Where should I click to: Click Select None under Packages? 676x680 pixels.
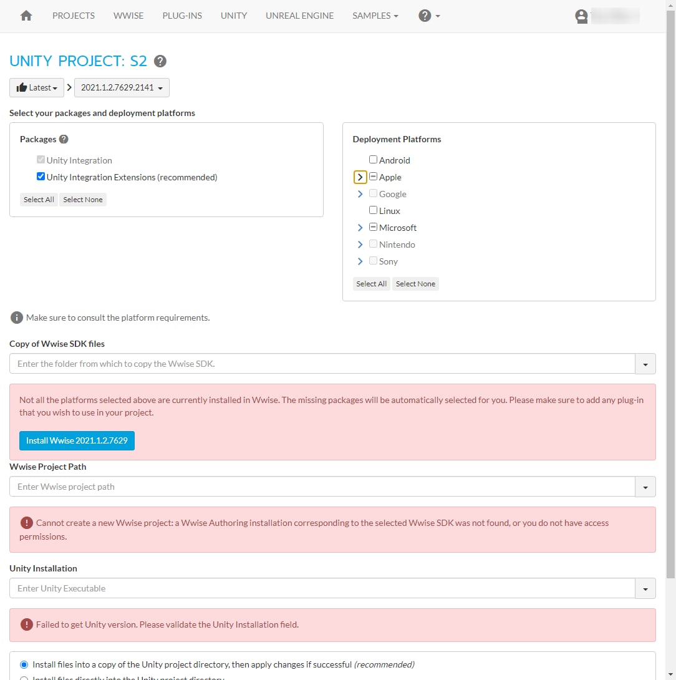[83, 200]
